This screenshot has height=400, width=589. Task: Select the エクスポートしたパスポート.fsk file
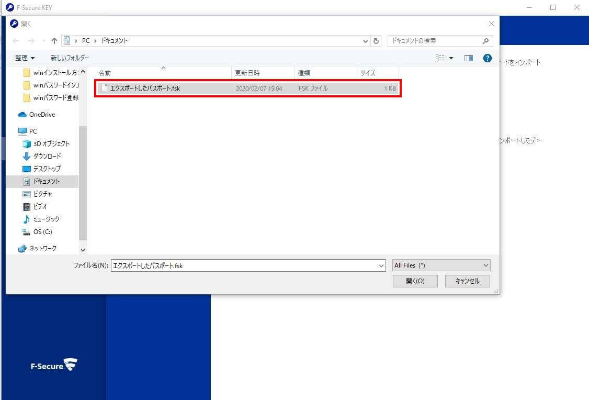145,88
